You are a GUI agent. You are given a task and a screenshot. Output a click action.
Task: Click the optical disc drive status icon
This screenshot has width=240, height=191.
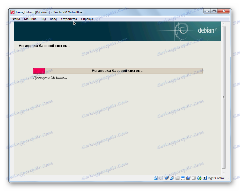[x=161, y=178]
